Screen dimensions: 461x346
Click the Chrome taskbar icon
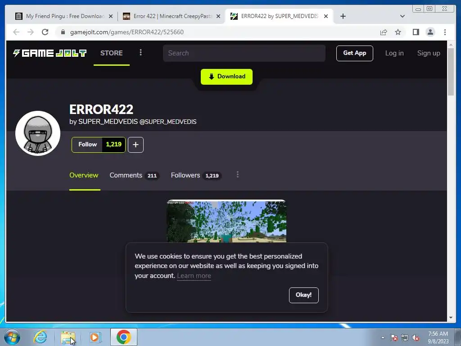click(x=124, y=337)
